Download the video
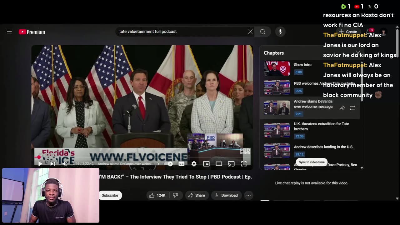Viewport: 400px width, 225px height. [x=226, y=195]
